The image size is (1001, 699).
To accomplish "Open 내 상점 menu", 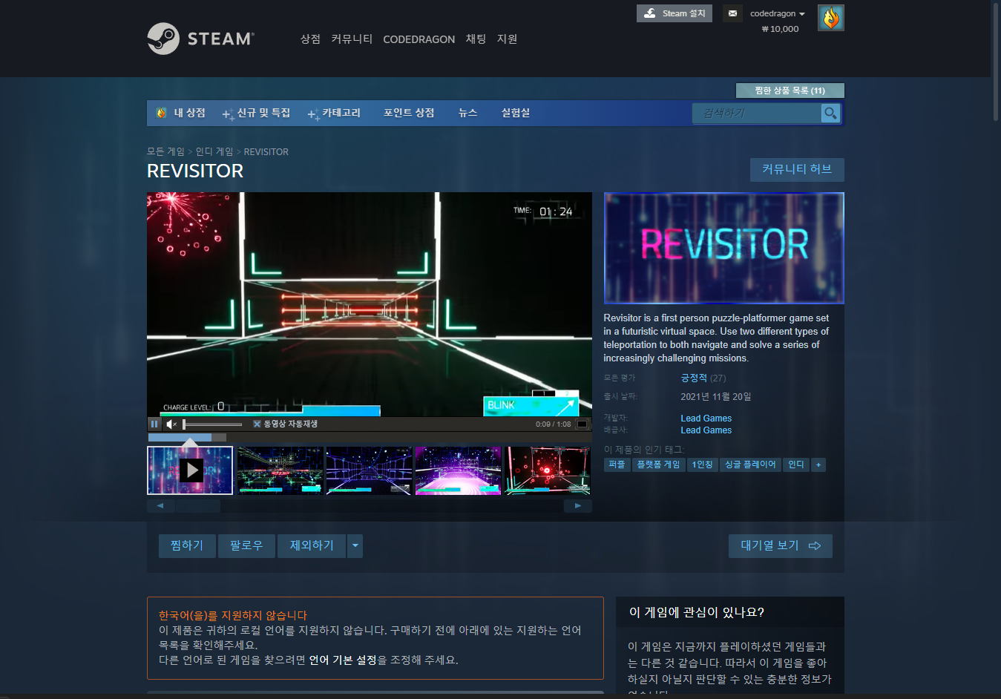I will point(181,113).
